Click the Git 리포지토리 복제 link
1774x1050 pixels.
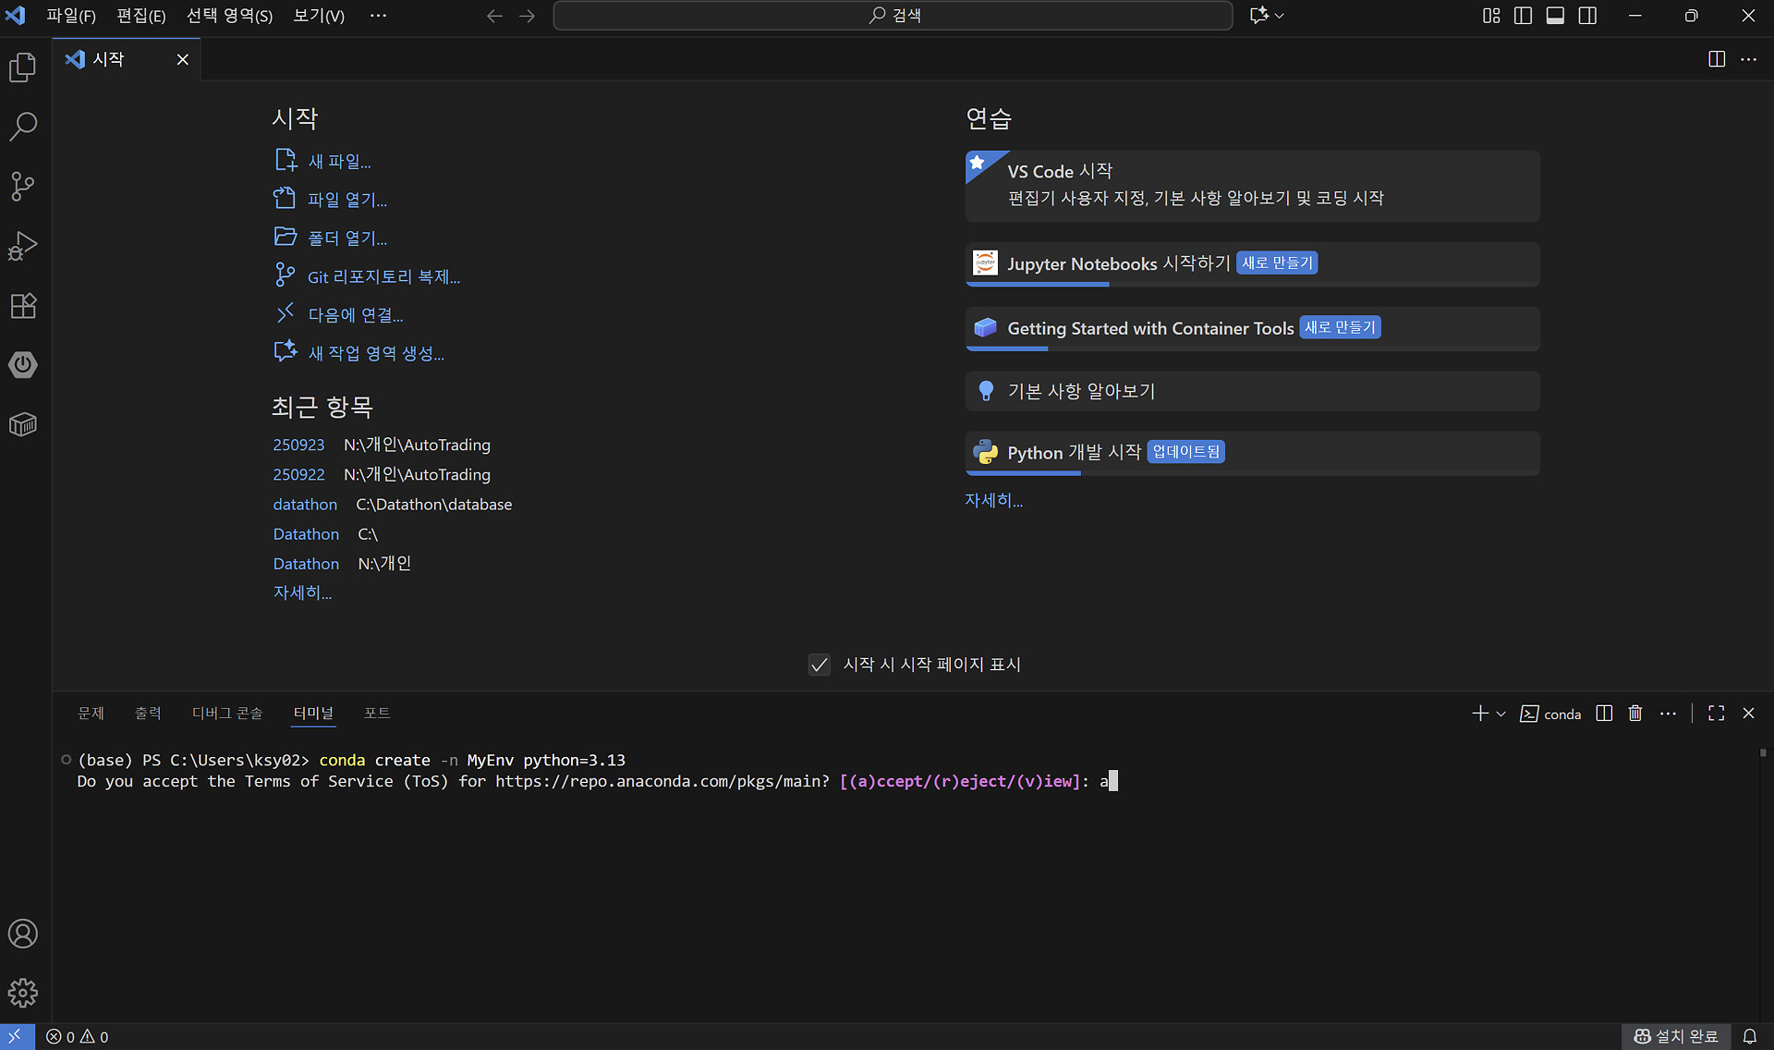(x=383, y=276)
